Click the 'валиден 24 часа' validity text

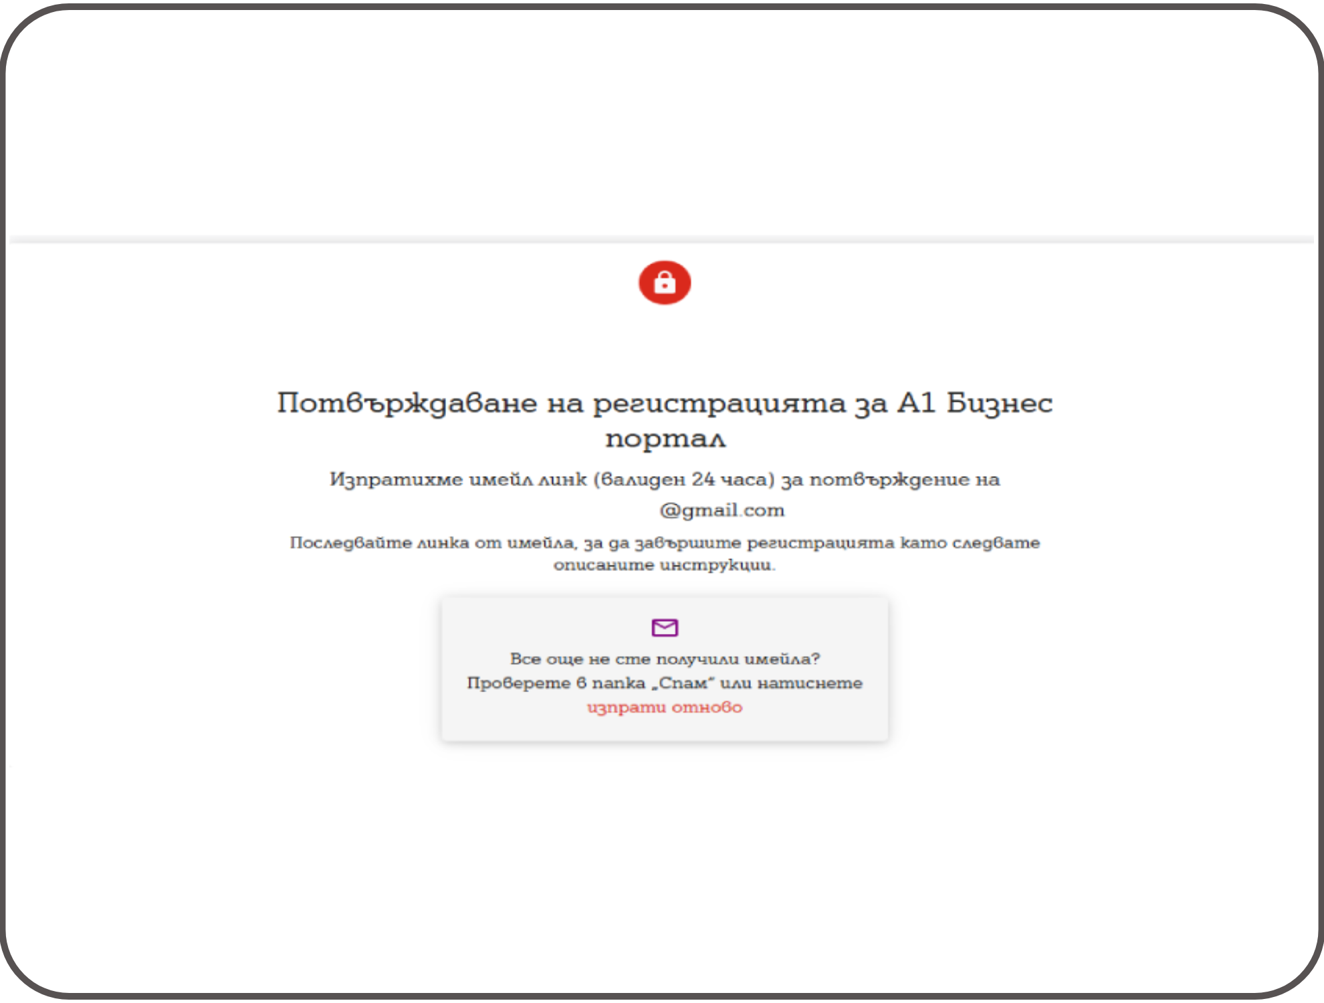[x=683, y=479]
